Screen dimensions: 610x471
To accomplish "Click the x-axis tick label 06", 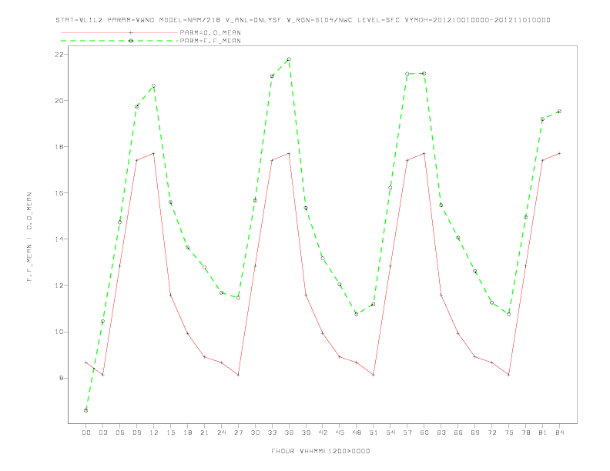I will pos(120,433).
